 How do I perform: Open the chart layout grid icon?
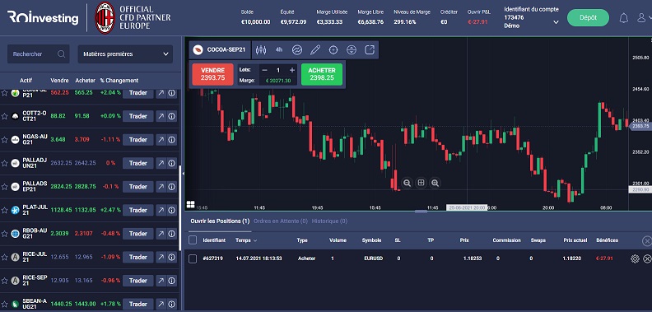coord(190,204)
